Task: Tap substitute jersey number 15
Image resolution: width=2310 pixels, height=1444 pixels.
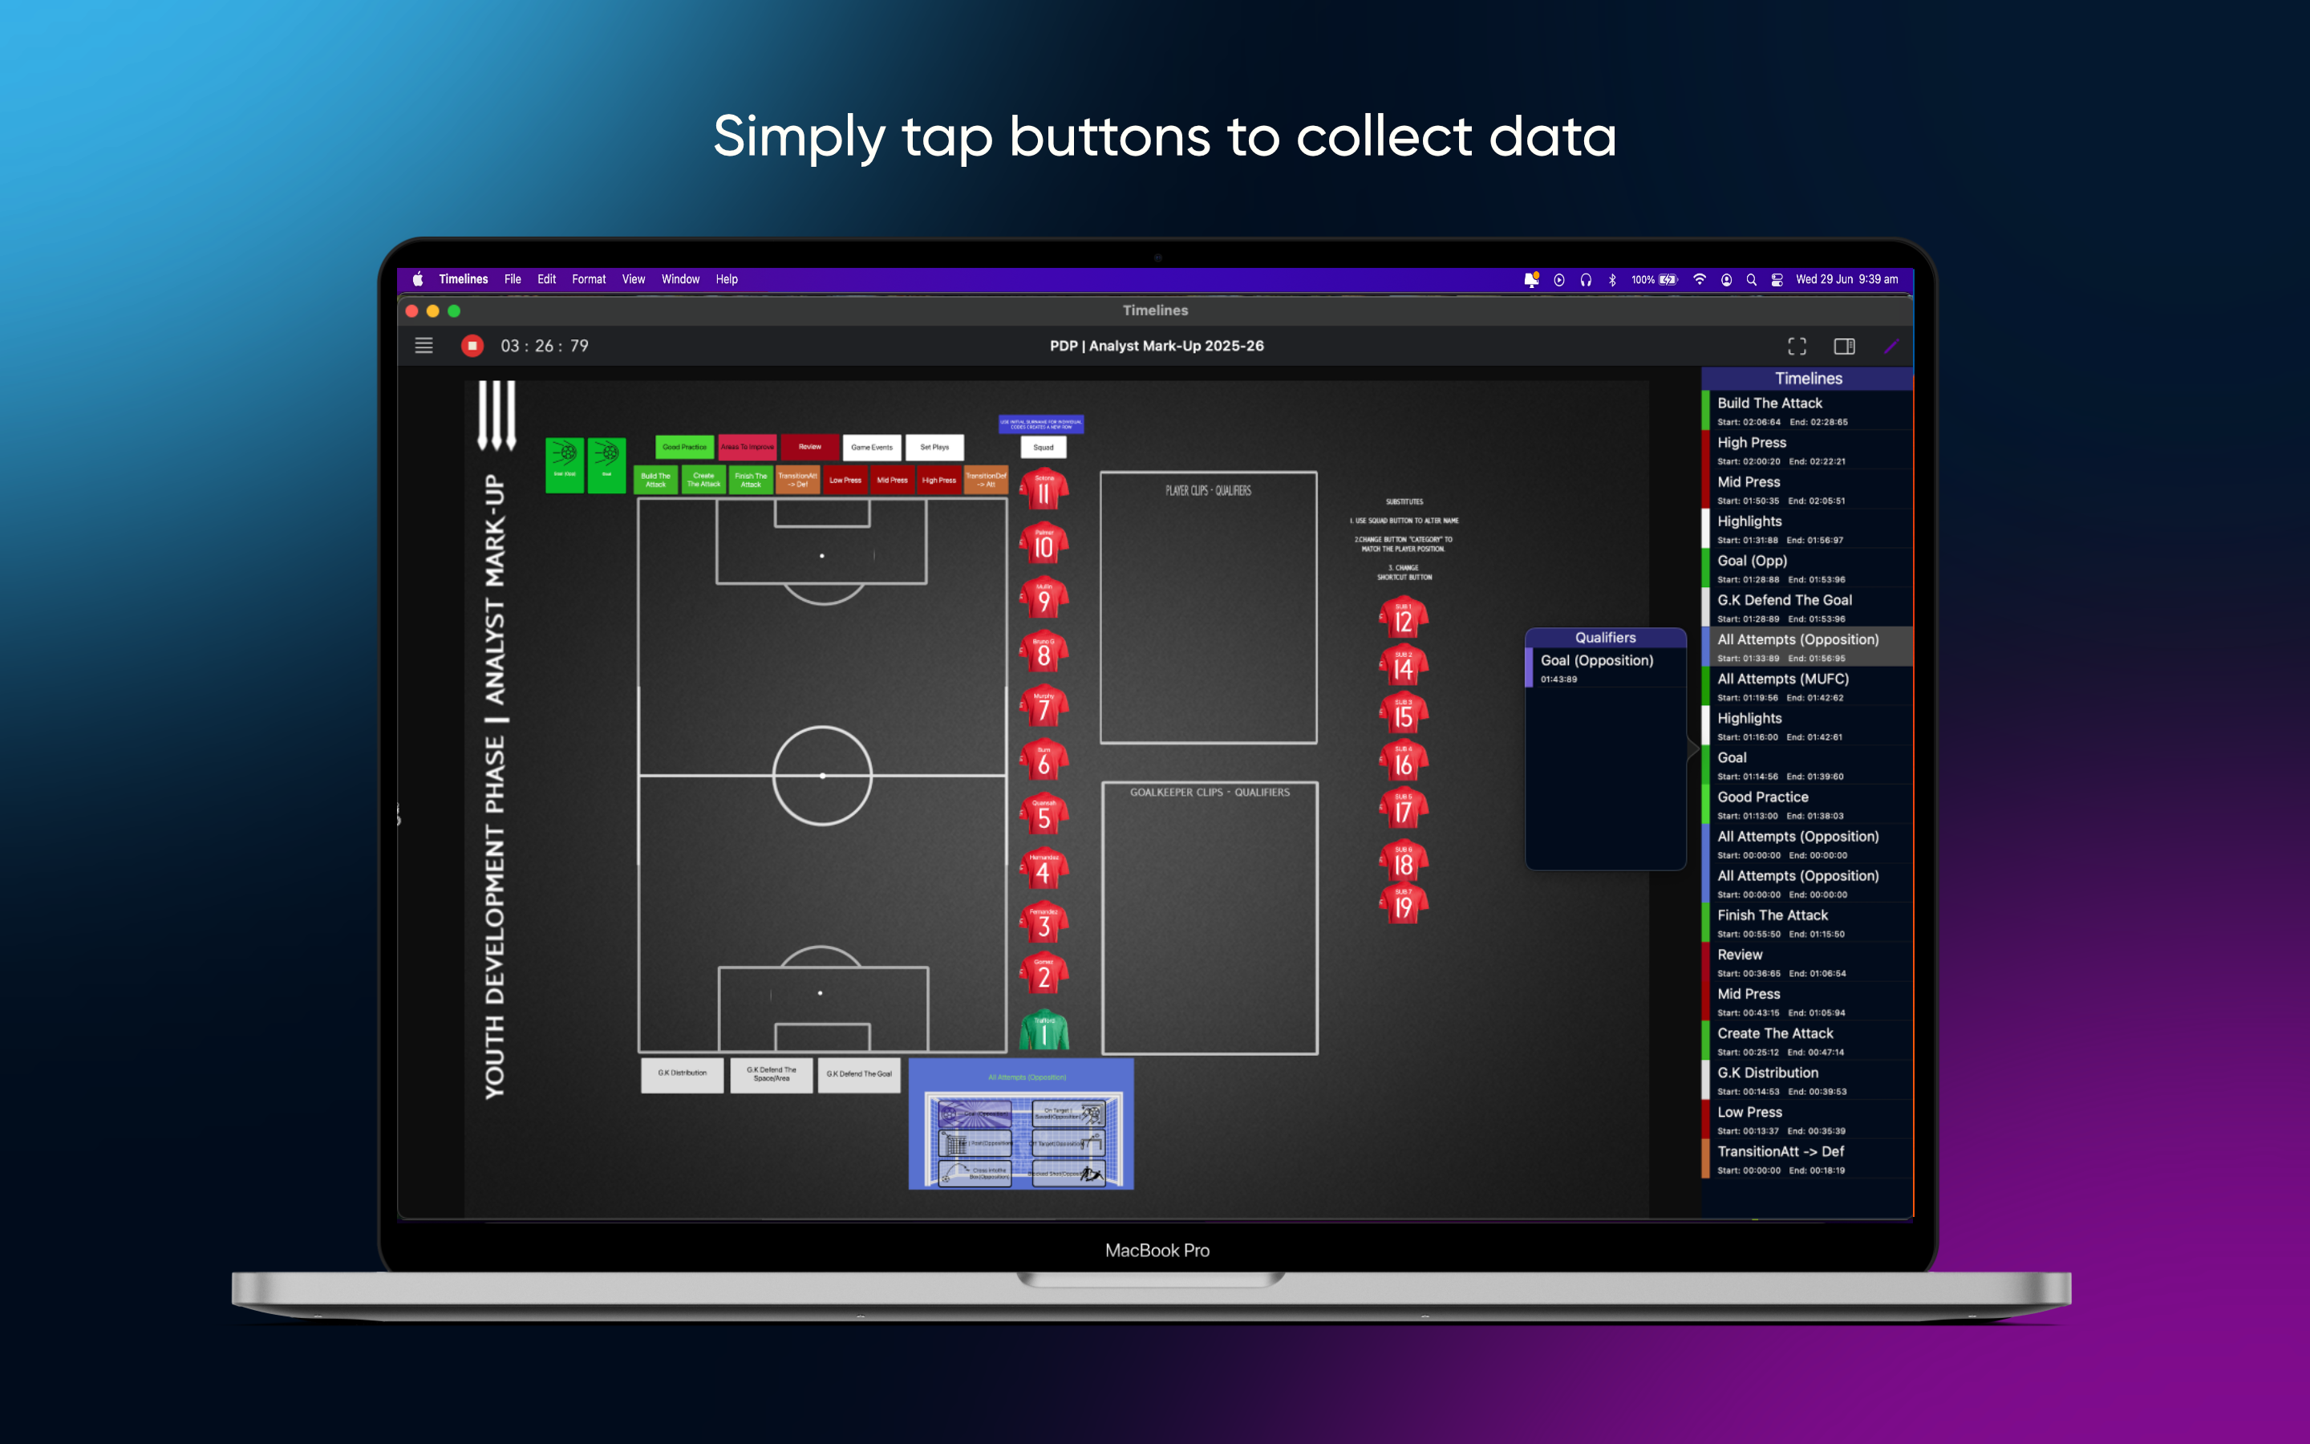Action: (x=1403, y=713)
